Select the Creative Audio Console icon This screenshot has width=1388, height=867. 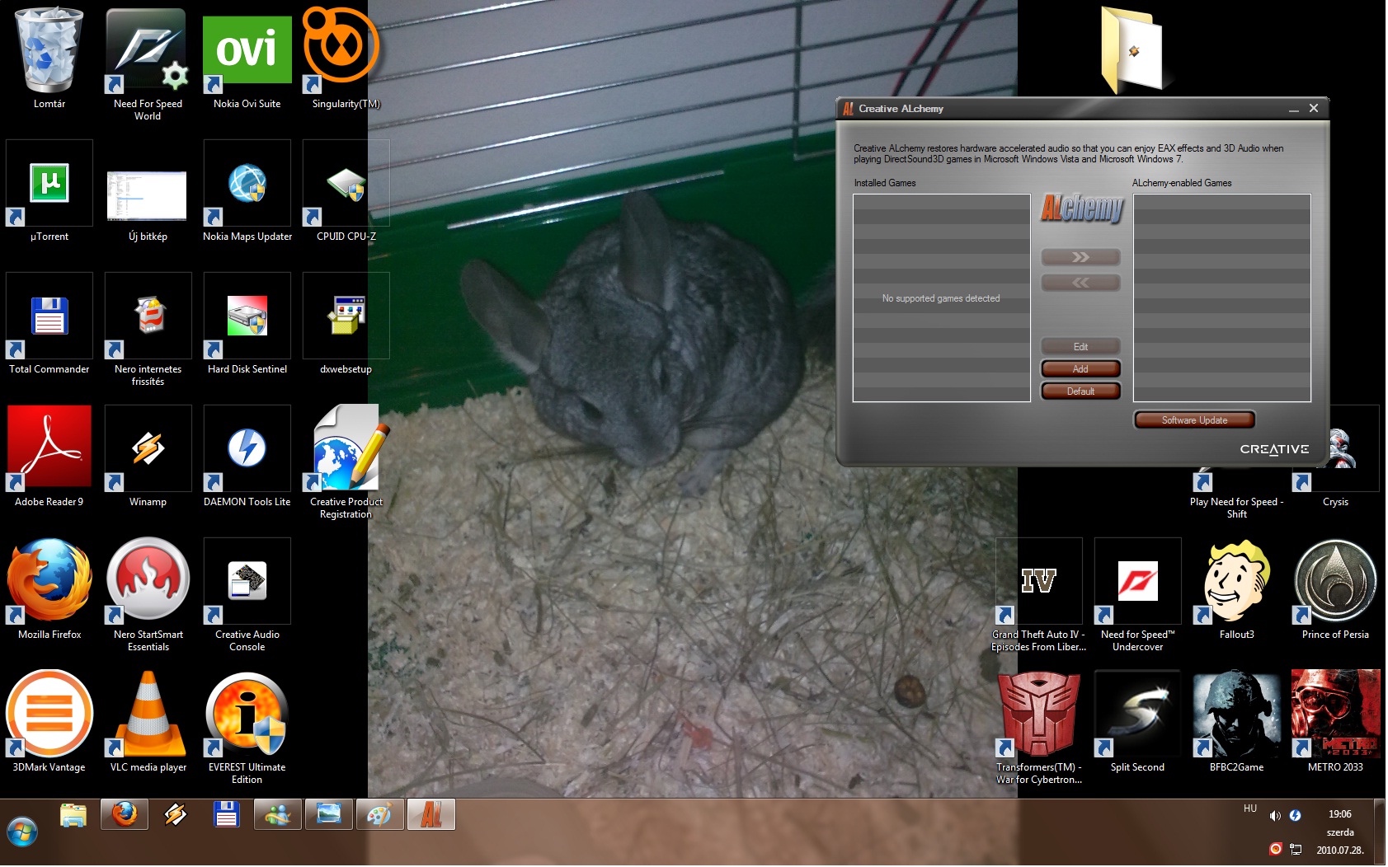click(247, 595)
